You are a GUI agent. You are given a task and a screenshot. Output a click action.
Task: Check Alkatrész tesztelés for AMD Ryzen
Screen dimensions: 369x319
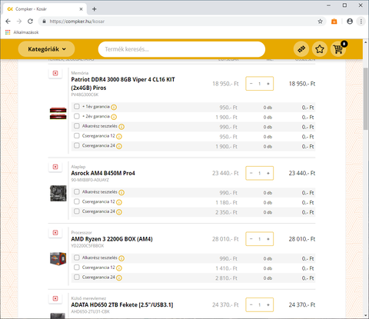pos(77,258)
